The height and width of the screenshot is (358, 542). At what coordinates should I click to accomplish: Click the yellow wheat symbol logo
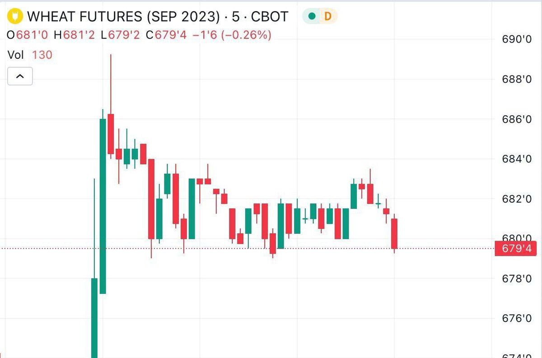tap(15, 17)
